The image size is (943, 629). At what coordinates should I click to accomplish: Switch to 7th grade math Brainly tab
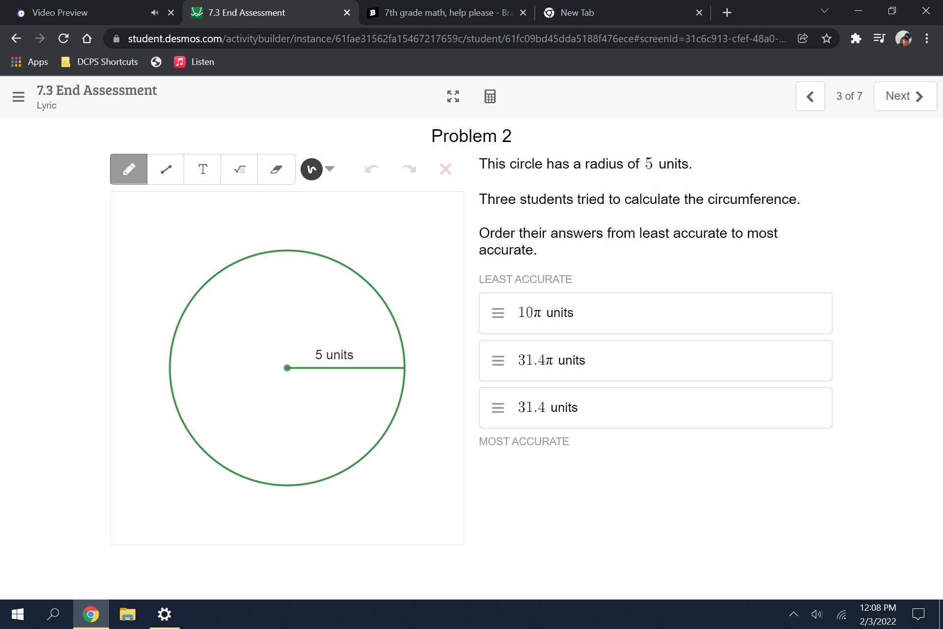(447, 13)
